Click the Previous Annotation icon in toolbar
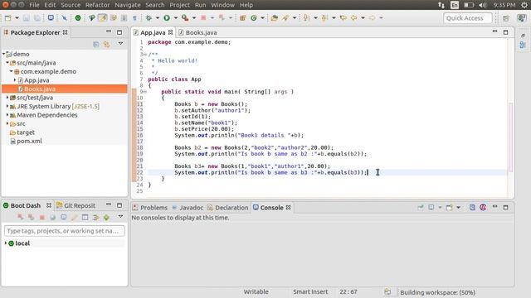Viewport: 531px width, 298px height. (324, 18)
